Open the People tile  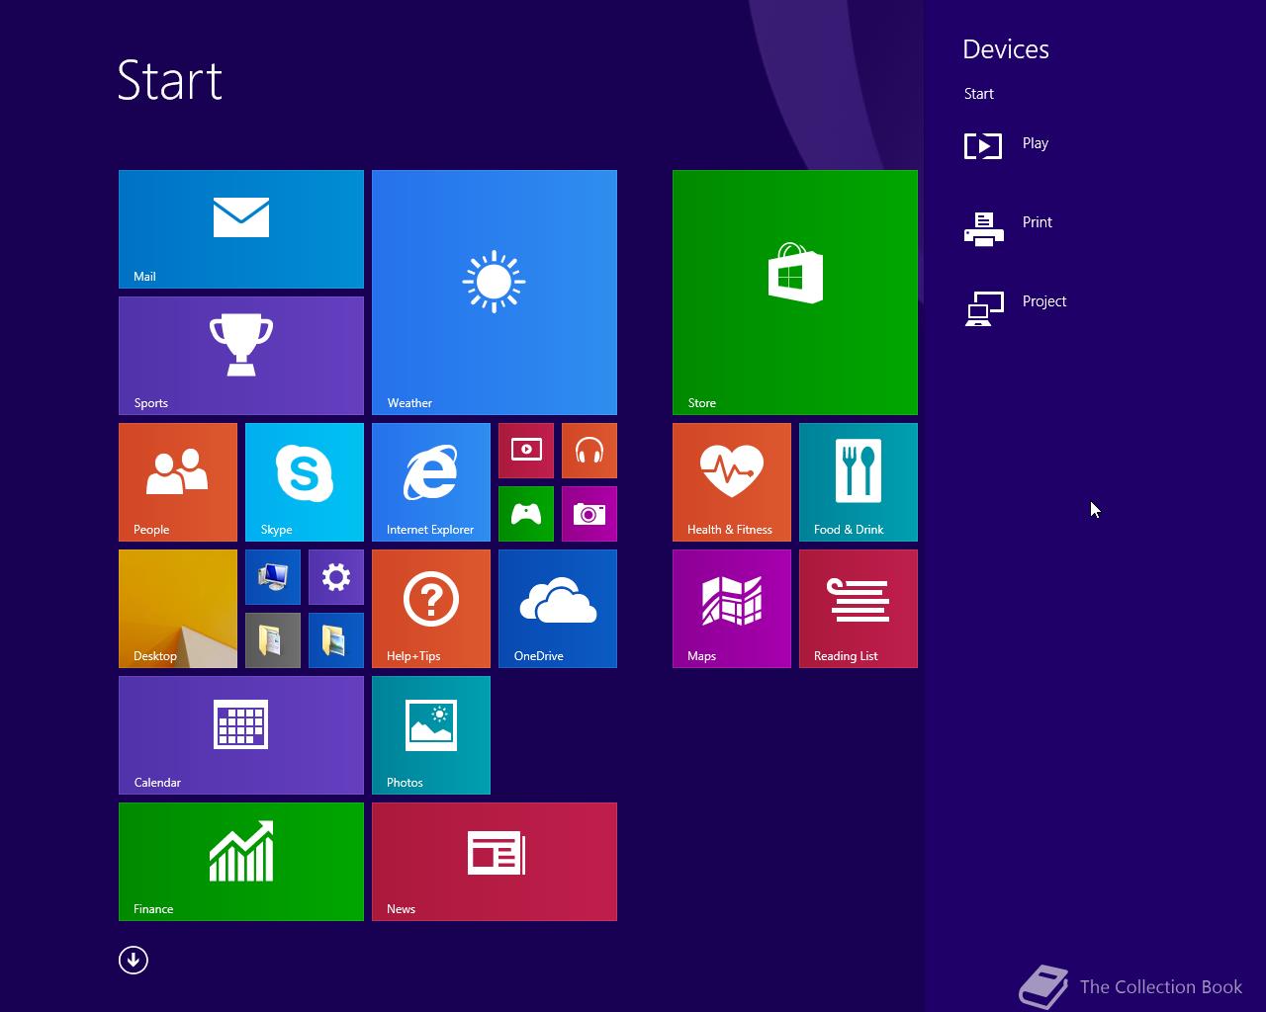click(178, 482)
